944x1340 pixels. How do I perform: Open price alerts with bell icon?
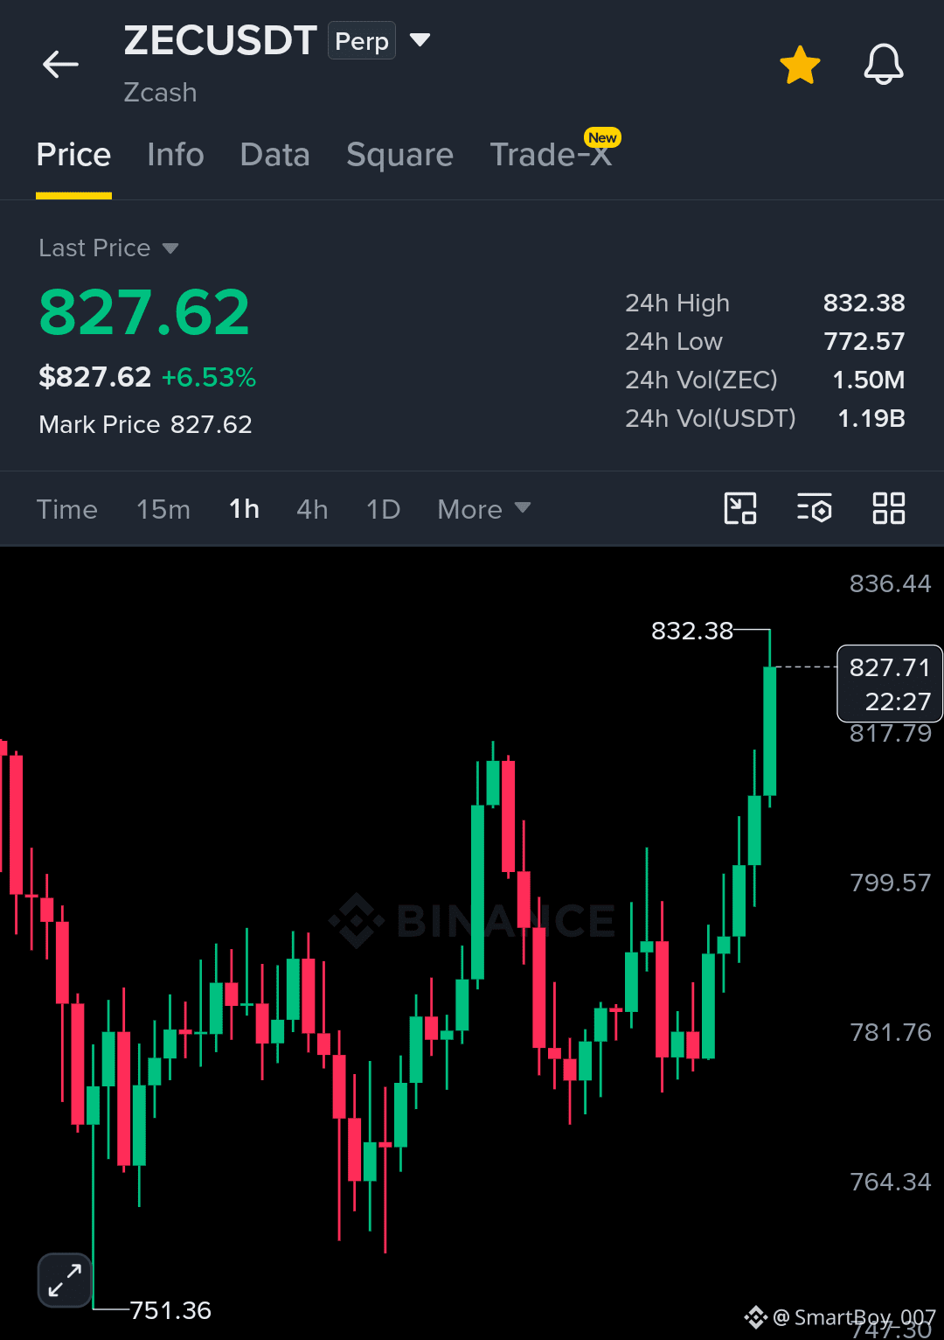pos(884,65)
